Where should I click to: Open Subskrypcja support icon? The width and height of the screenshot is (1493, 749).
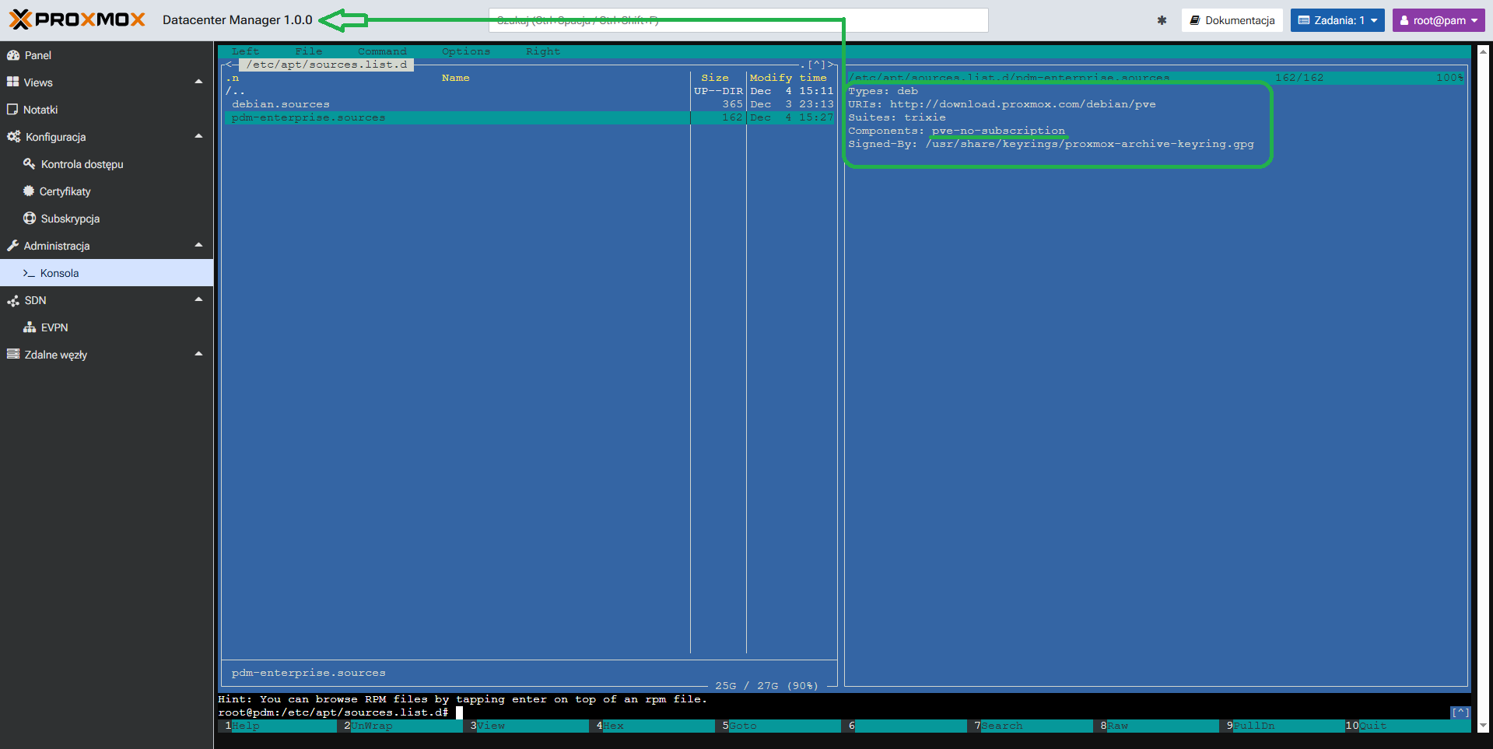point(30,219)
